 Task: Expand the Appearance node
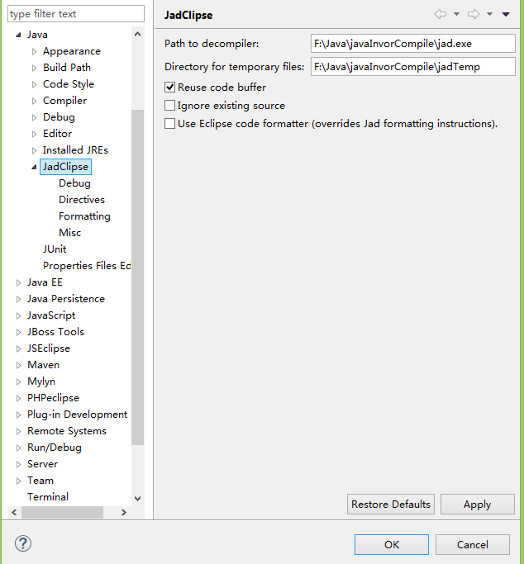(x=34, y=51)
